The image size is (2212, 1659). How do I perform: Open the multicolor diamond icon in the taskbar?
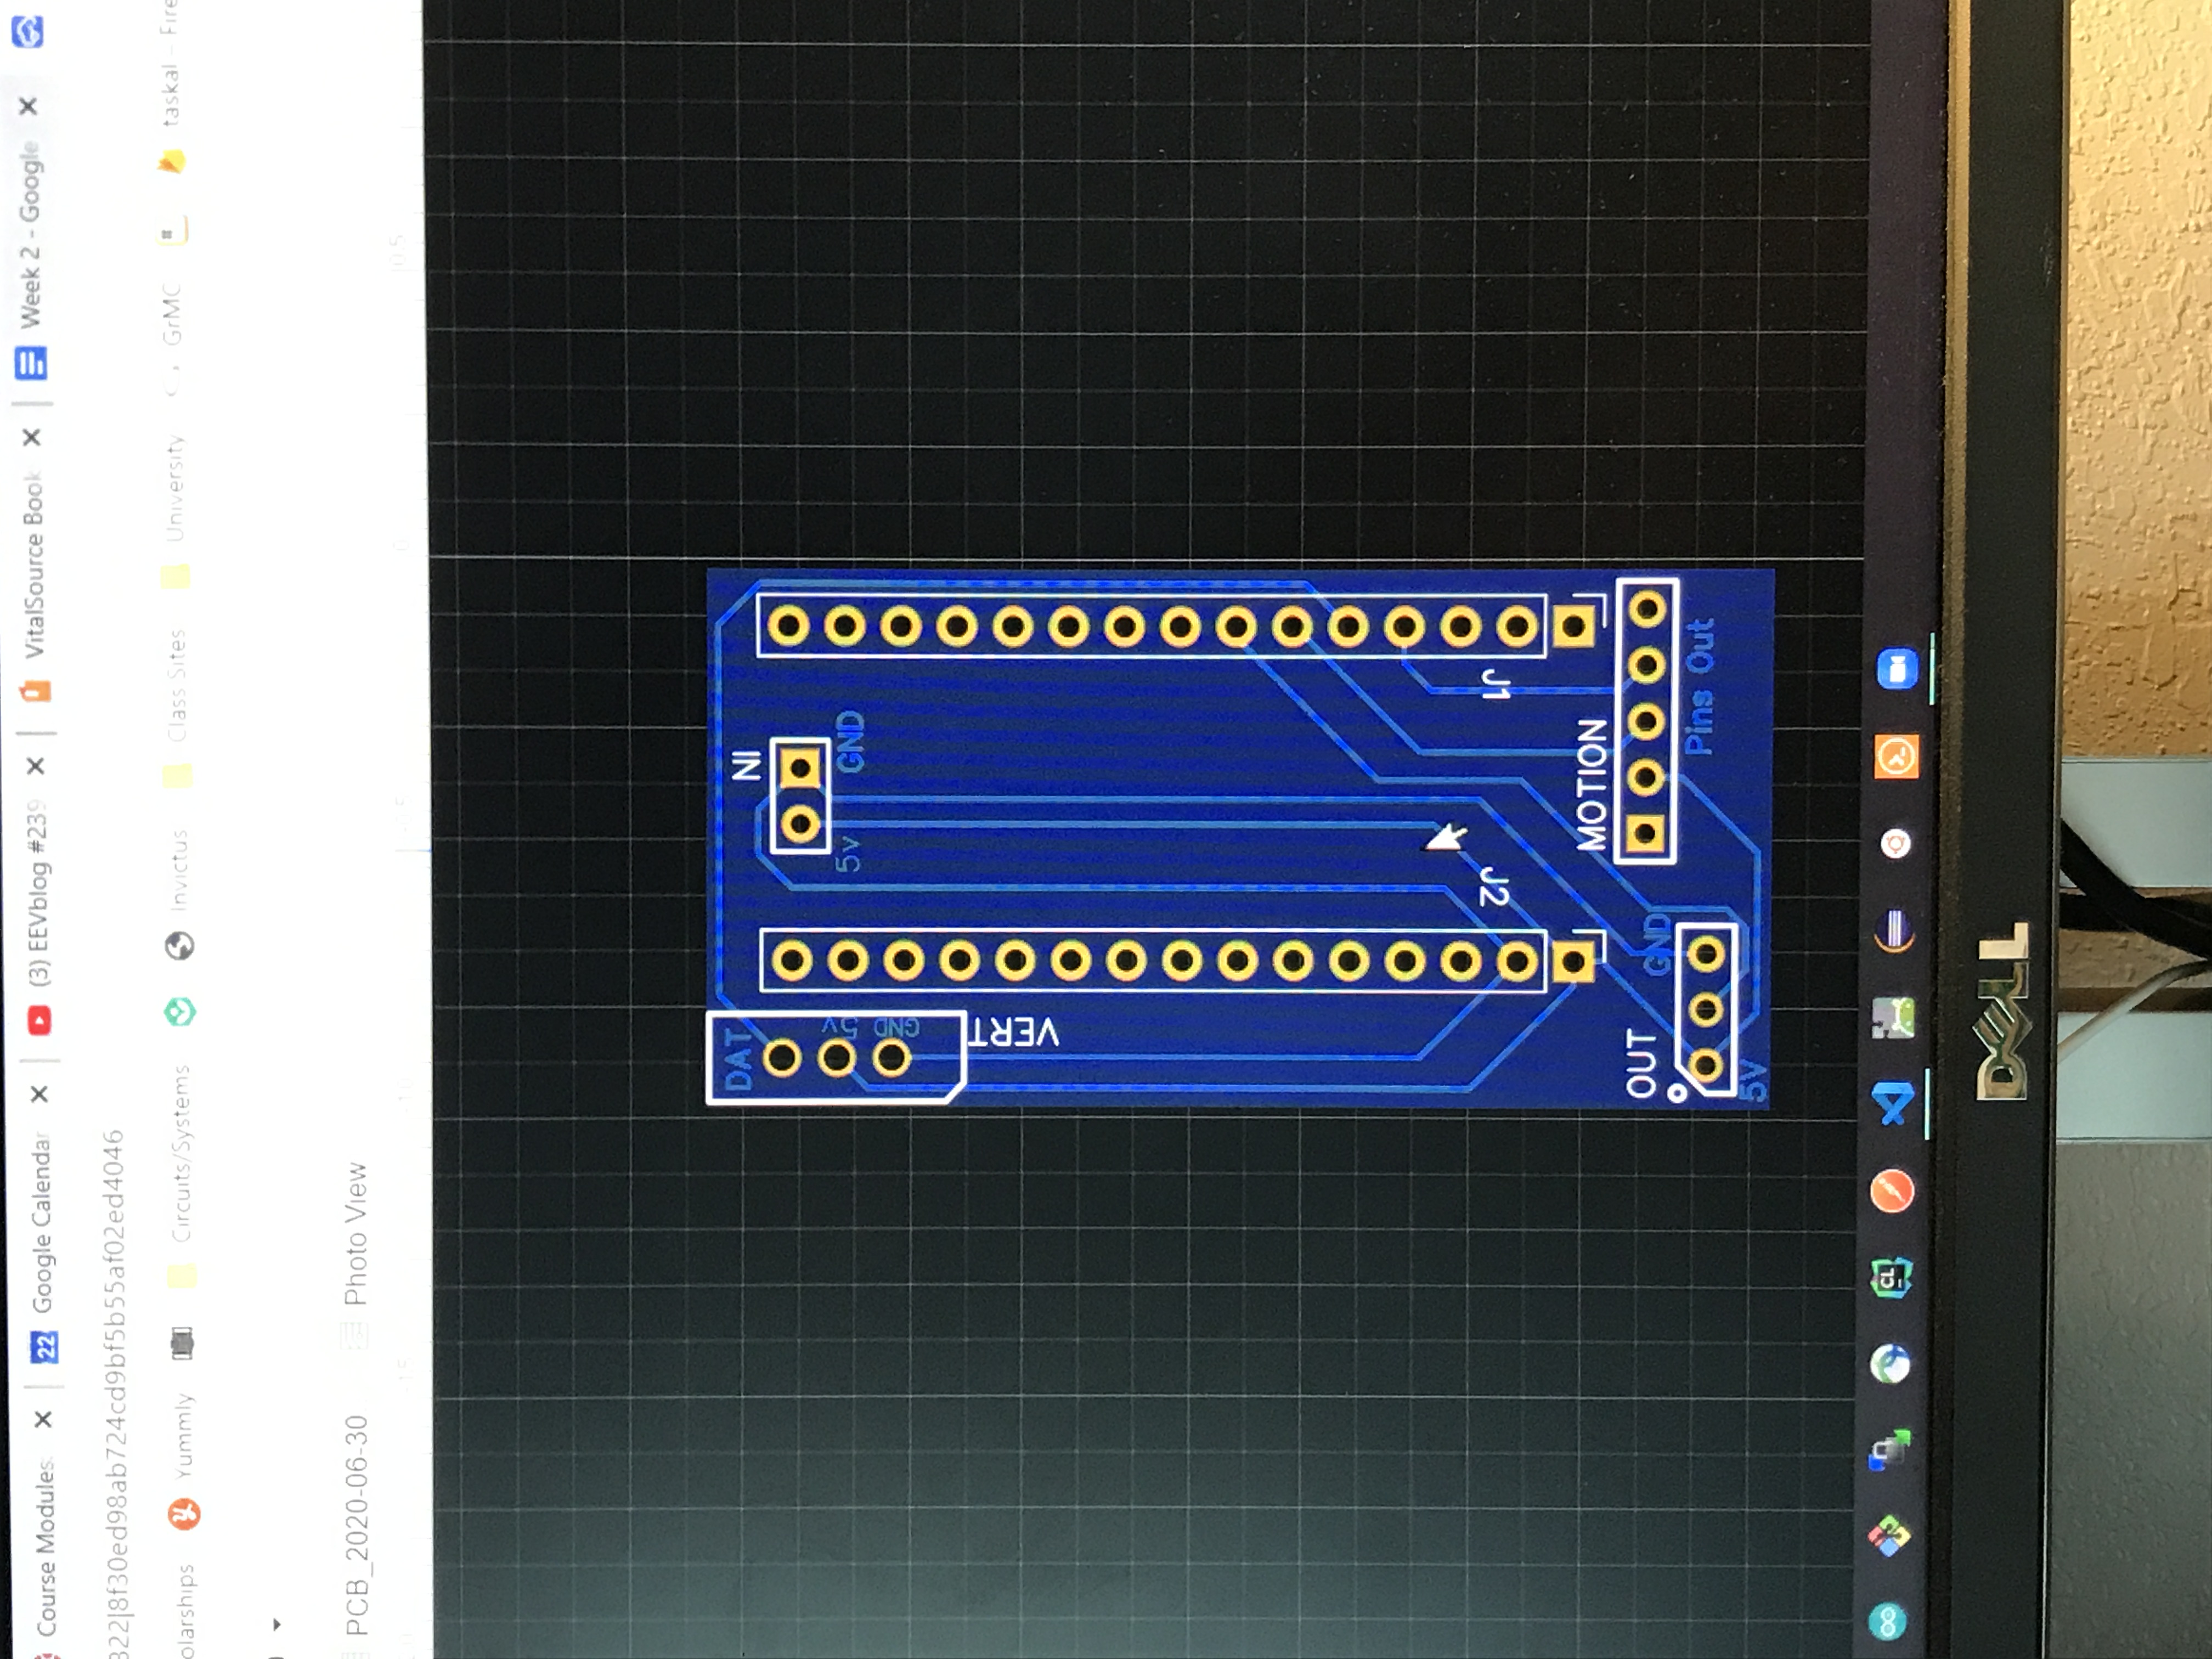(x=1888, y=1537)
